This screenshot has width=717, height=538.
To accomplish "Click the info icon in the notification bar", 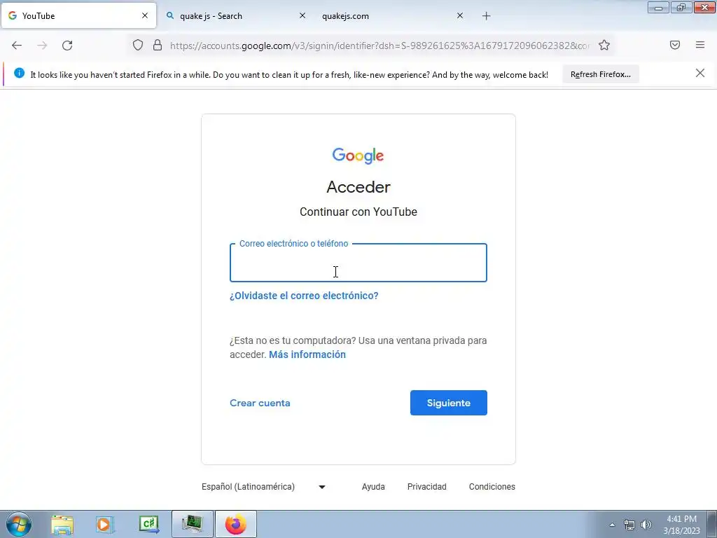I will [x=19, y=73].
